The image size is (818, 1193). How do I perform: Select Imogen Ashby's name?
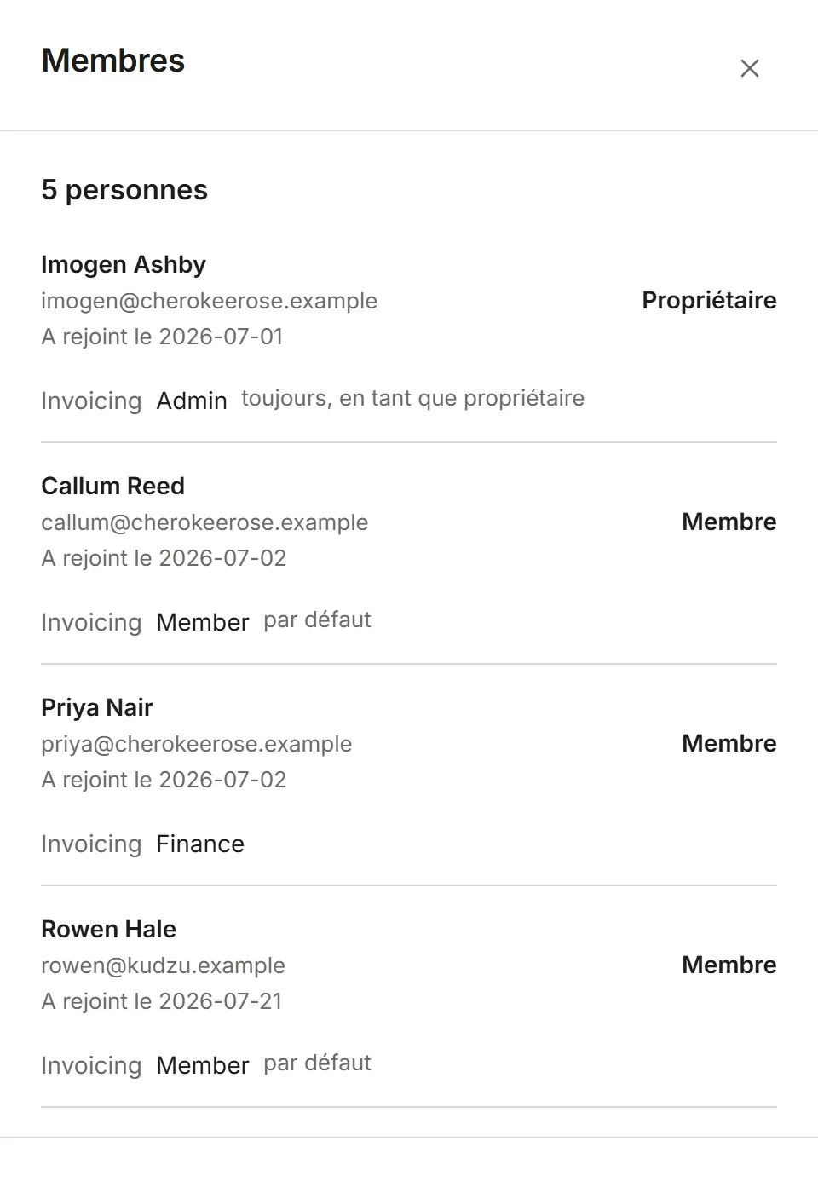tap(124, 265)
